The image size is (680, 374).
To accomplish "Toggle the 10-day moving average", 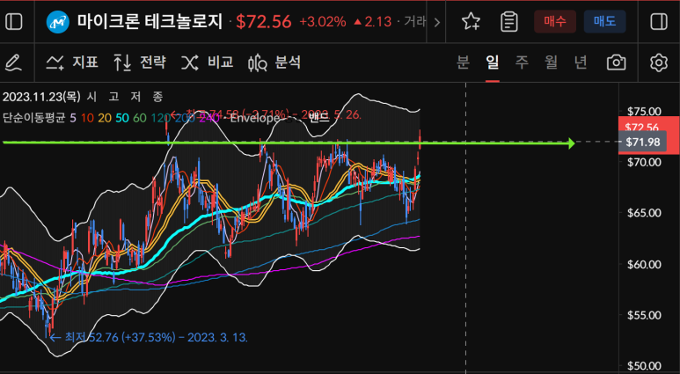I will coord(87,118).
